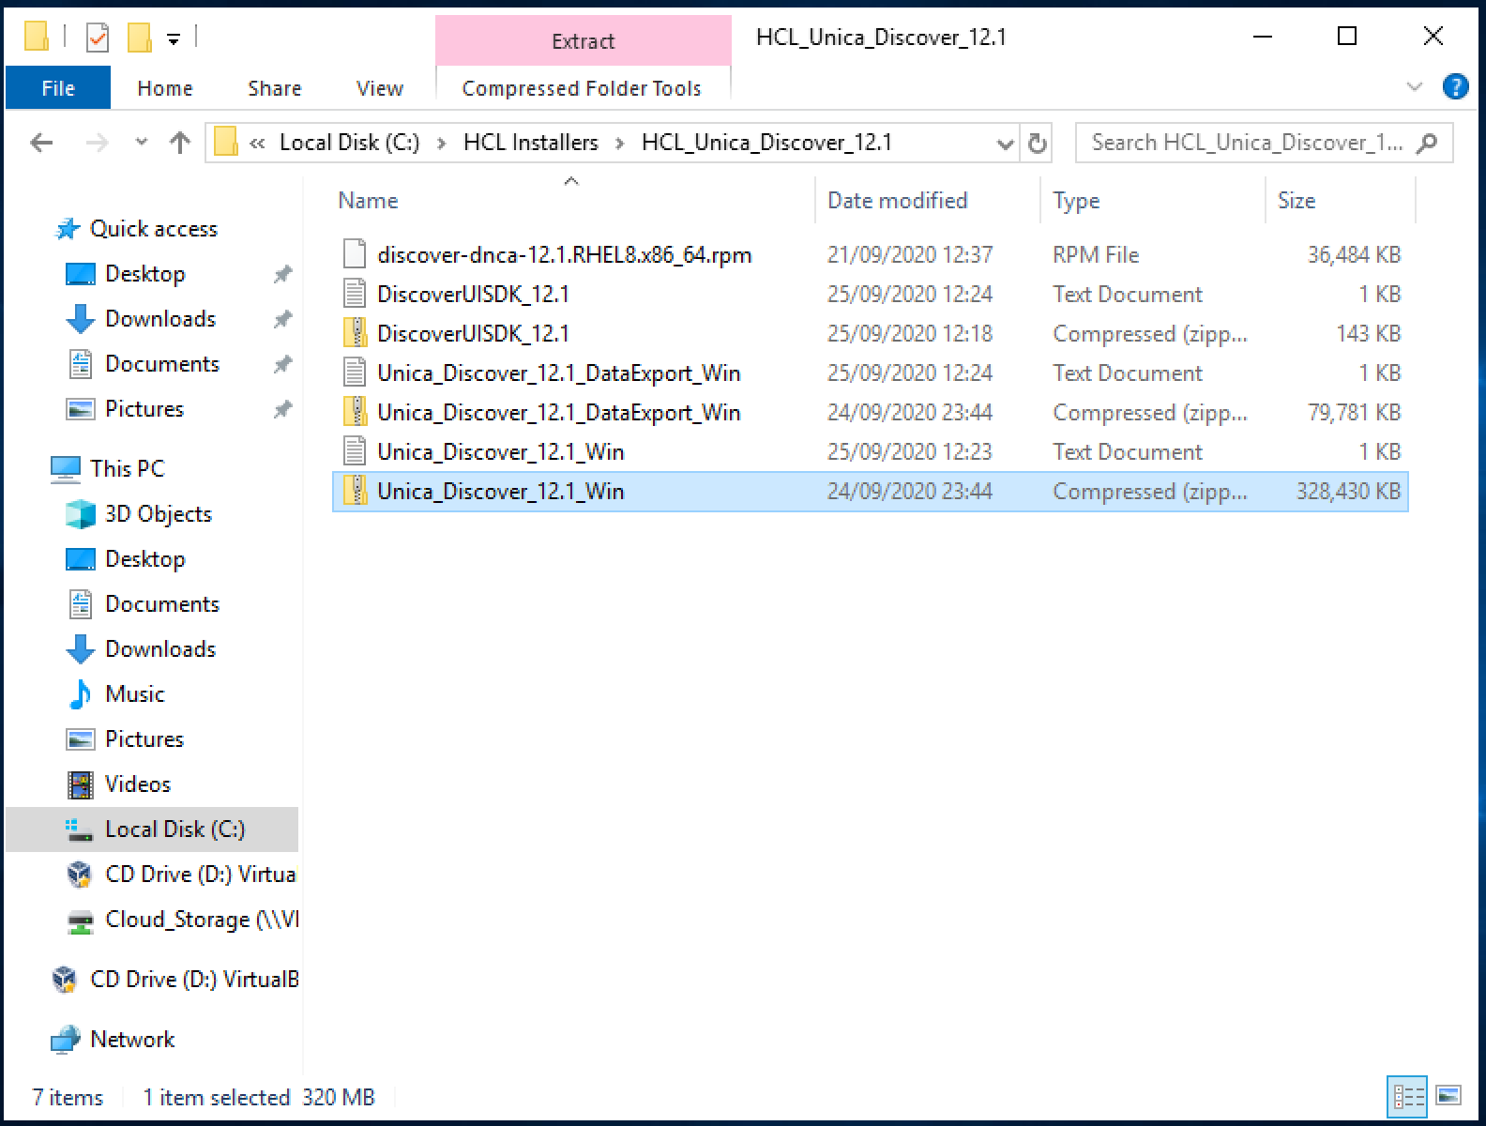Open the Recent locations dropdown arrow
Screen dimensions: 1486x1126
pos(142,143)
